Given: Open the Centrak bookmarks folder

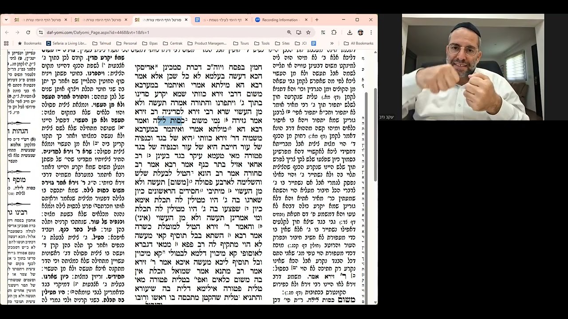Looking at the screenshot, I should (x=173, y=43).
